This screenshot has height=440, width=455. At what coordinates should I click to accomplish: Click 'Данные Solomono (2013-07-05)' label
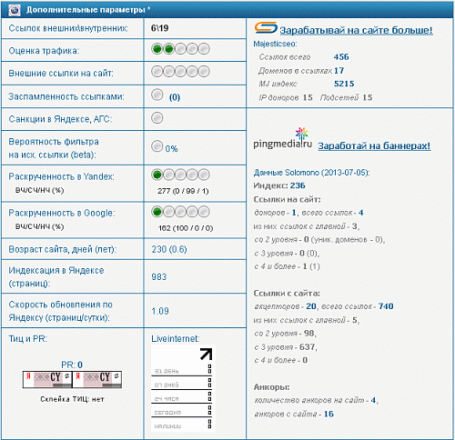coord(311,173)
